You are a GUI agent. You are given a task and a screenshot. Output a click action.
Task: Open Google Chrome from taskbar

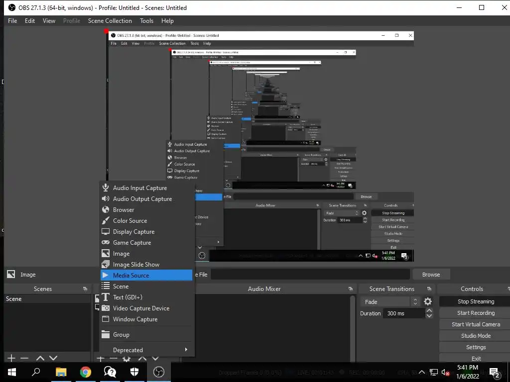tap(86, 372)
